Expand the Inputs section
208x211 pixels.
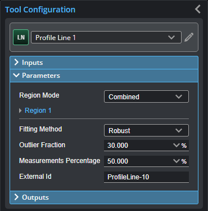point(104,63)
